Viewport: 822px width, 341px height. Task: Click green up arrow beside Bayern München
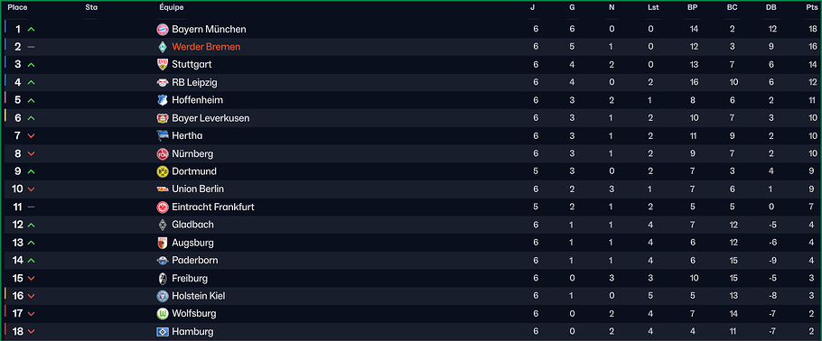click(31, 30)
